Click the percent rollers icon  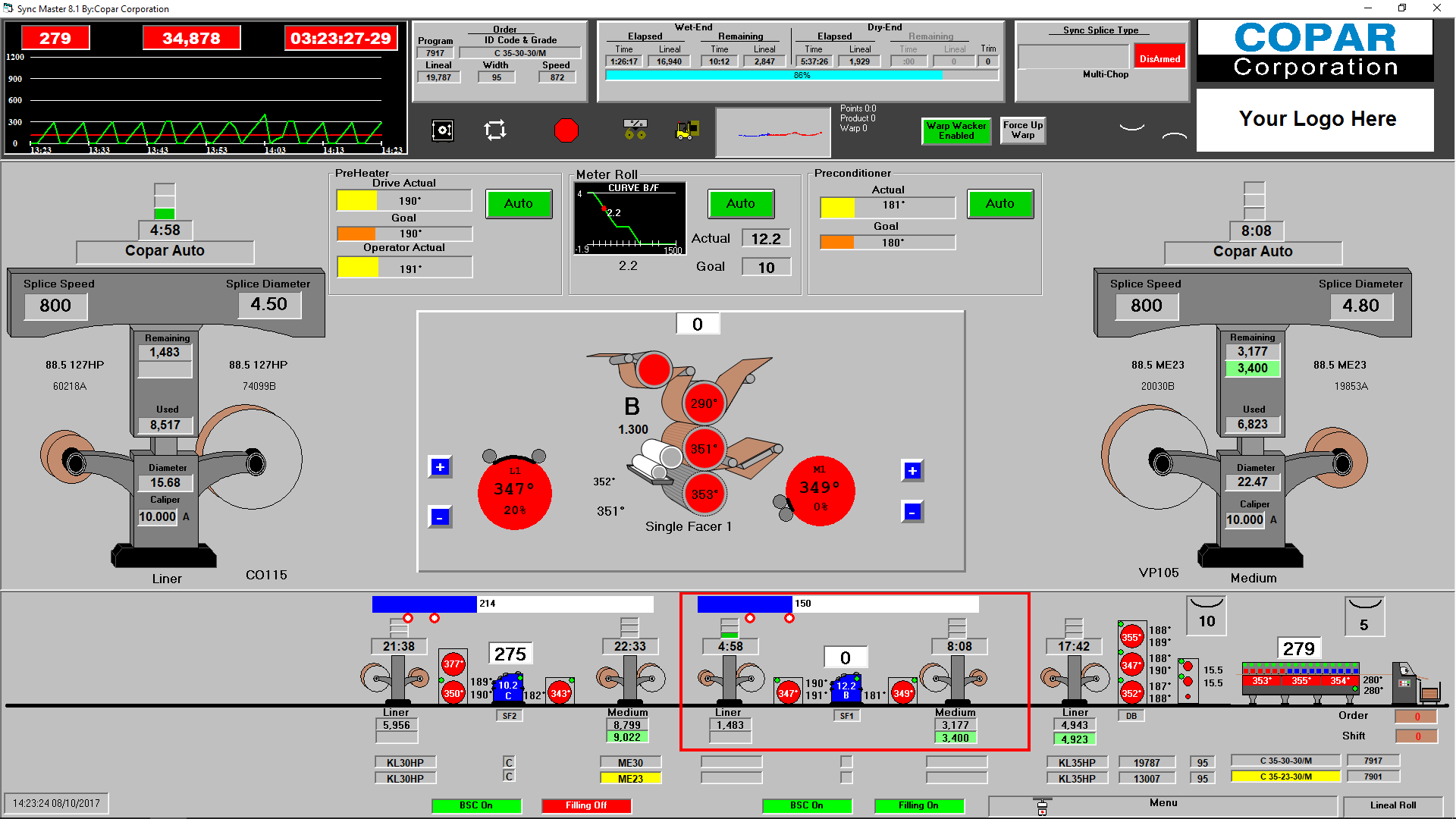tap(635, 130)
